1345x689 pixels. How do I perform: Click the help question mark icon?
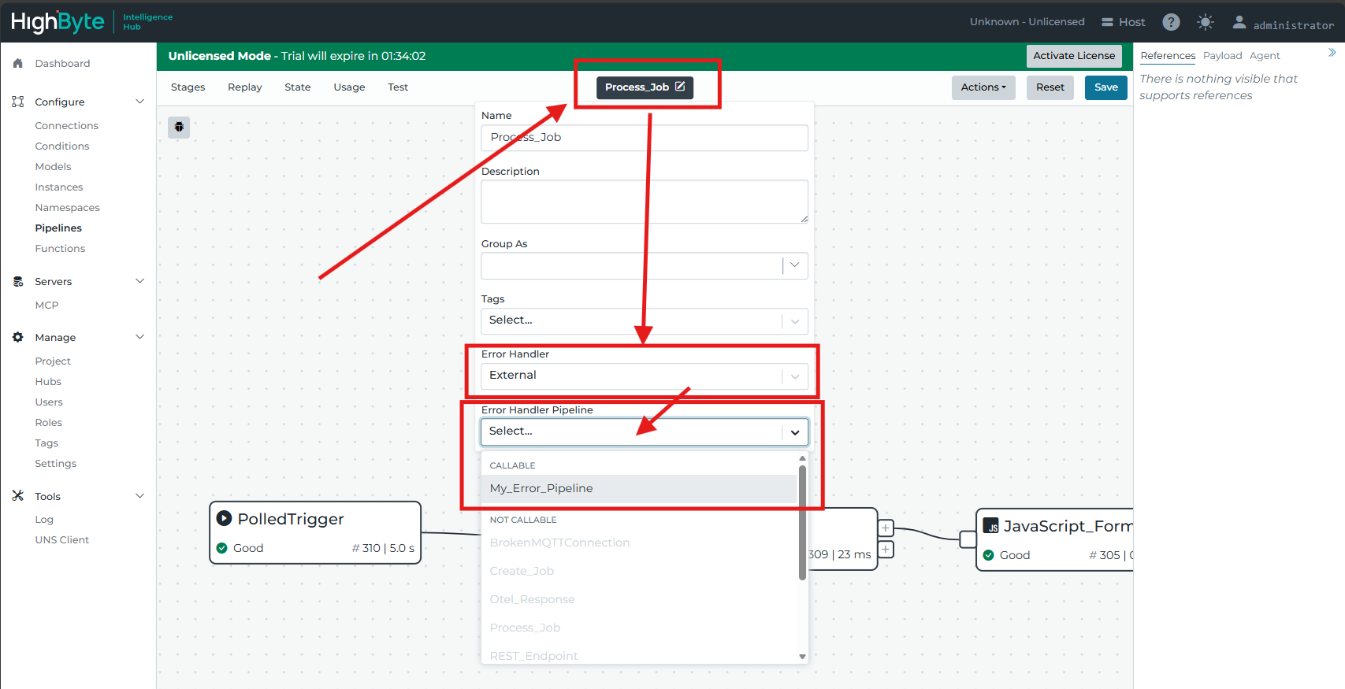[1171, 22]
